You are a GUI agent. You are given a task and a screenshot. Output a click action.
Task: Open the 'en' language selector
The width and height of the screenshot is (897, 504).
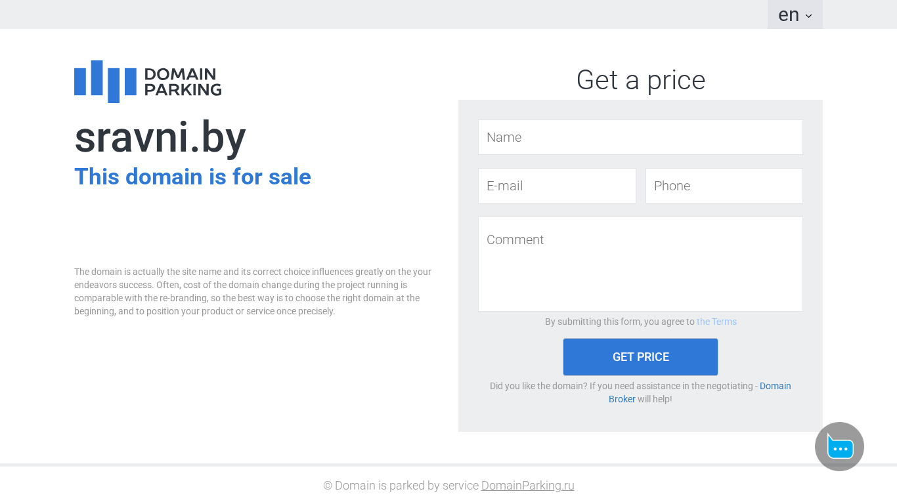coord(789,14)
